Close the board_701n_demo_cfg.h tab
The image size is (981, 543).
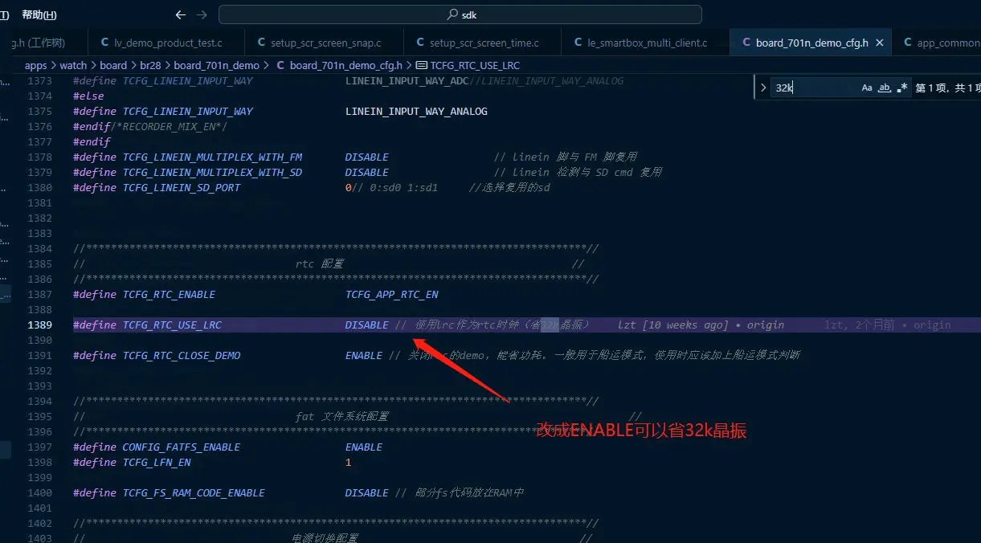880,43
